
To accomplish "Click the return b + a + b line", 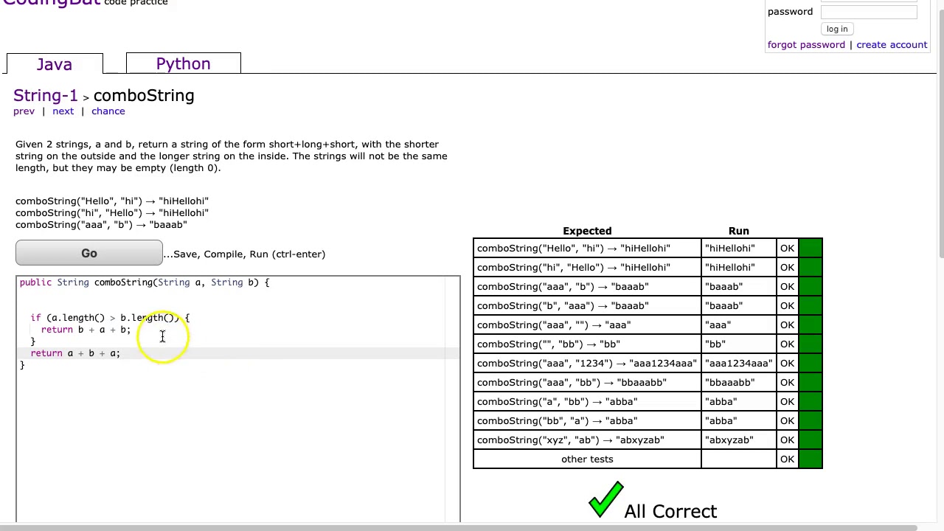I will tap(86, 330).
